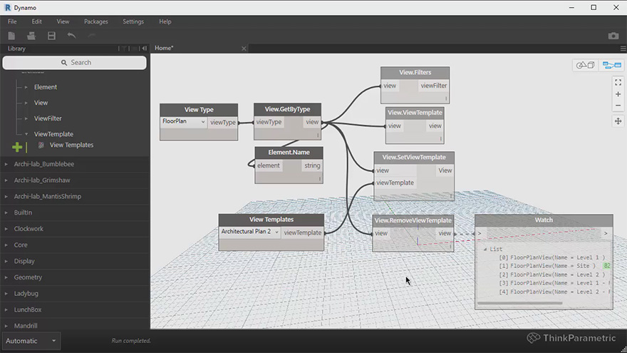Select the View.RemoveViewTemplate node header
The image size is (627, 353).
(x=413, y=220)
